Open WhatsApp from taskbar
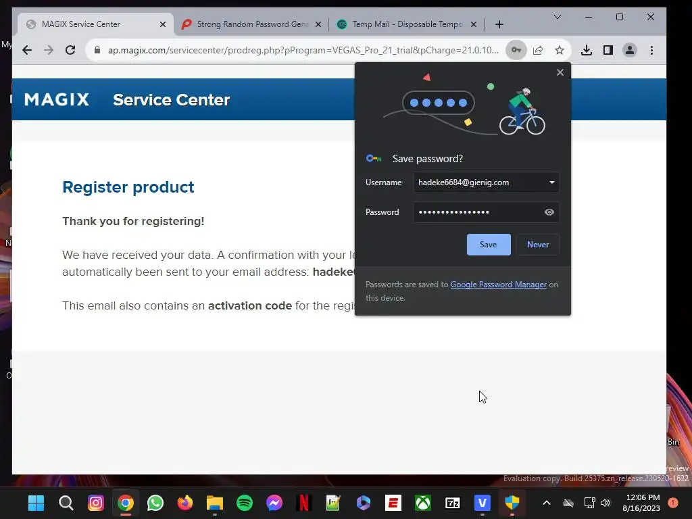 coord(155,503)
